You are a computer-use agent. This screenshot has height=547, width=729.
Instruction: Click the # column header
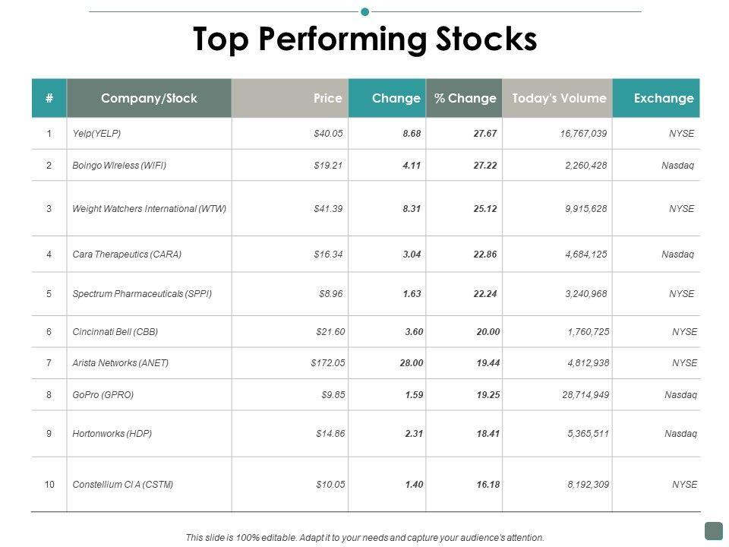[49, 98]
